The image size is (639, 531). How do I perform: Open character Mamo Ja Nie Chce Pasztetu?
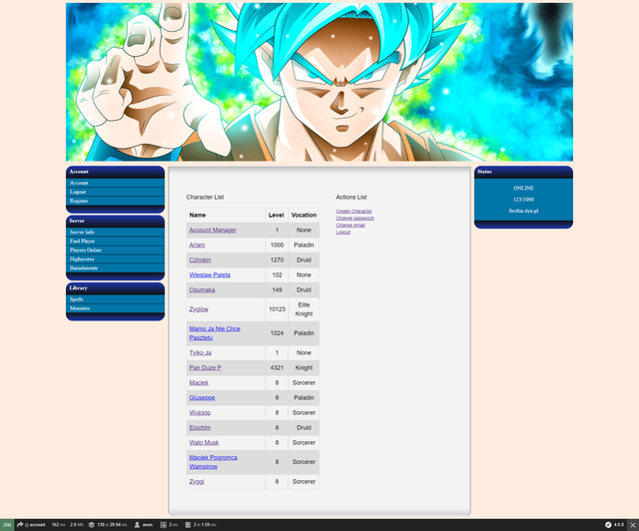pyautogui.click(x=215, y=333)
